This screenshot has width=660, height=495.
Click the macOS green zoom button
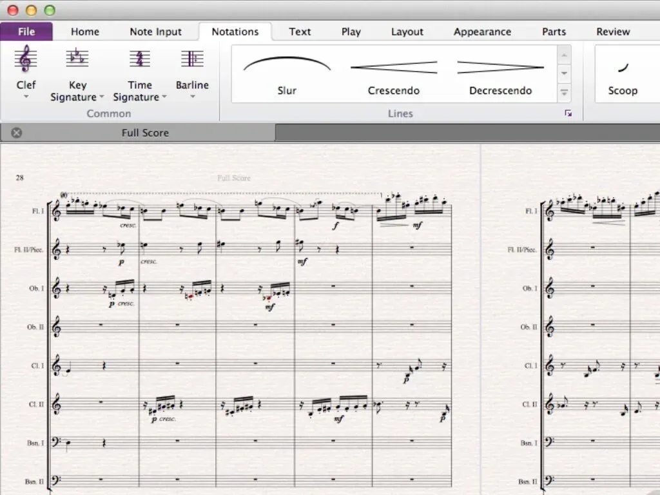pos(50,10)
